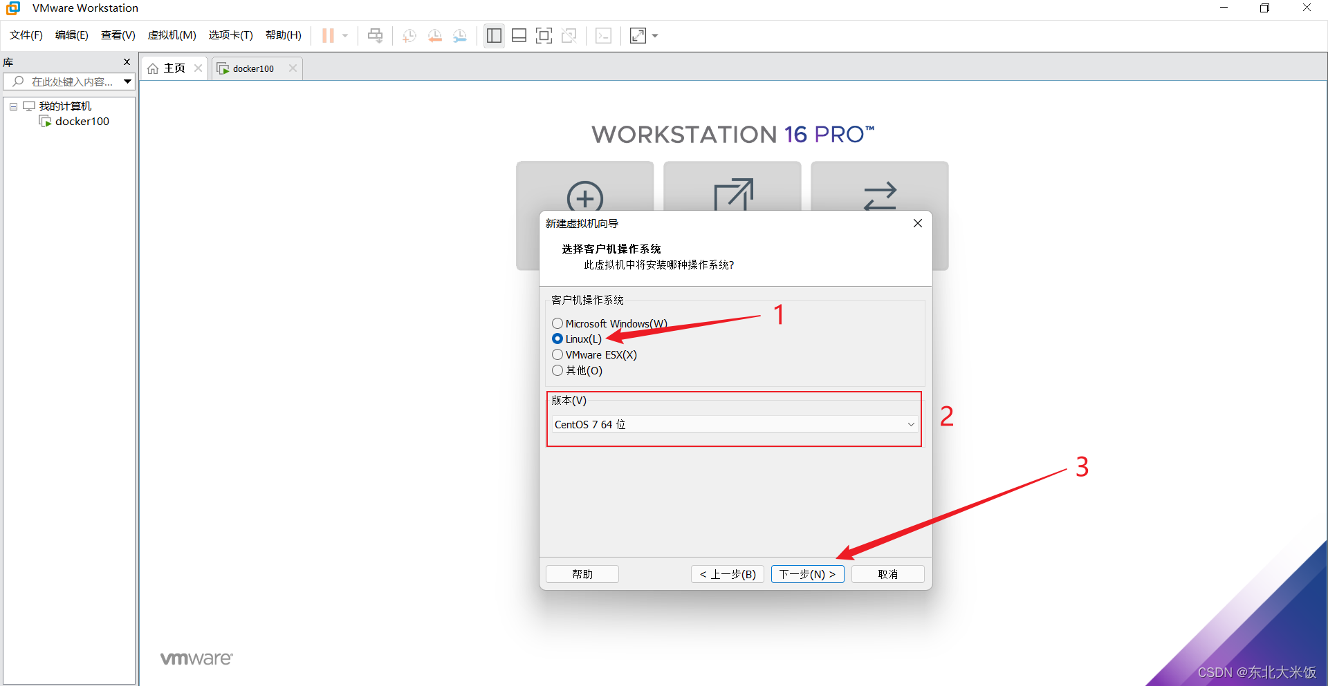The width and height of the screenshot is (1328, 686).
Task: Open the snapshot manager toolbar icon
Action: pos(460,36)
